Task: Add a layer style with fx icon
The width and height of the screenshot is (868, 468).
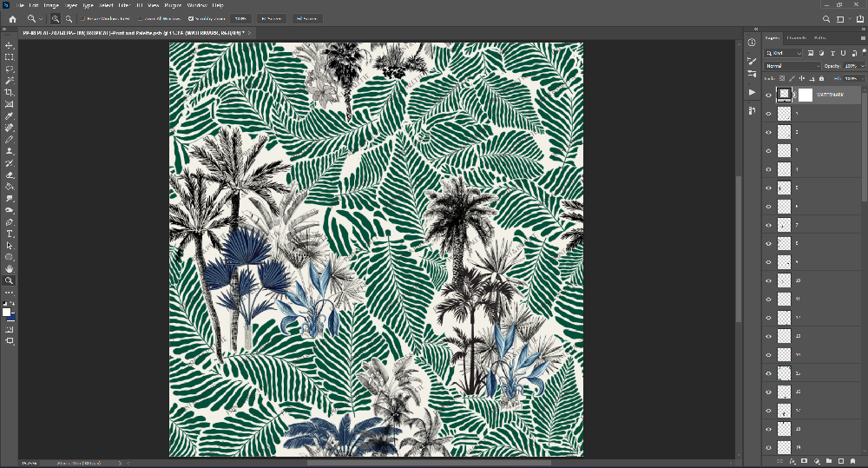Action: pos(792,461)
